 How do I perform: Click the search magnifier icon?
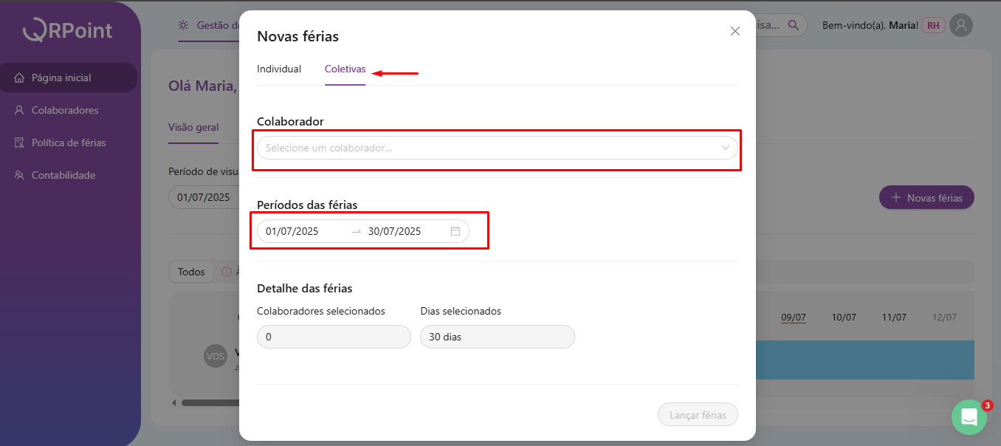[794, 25]
